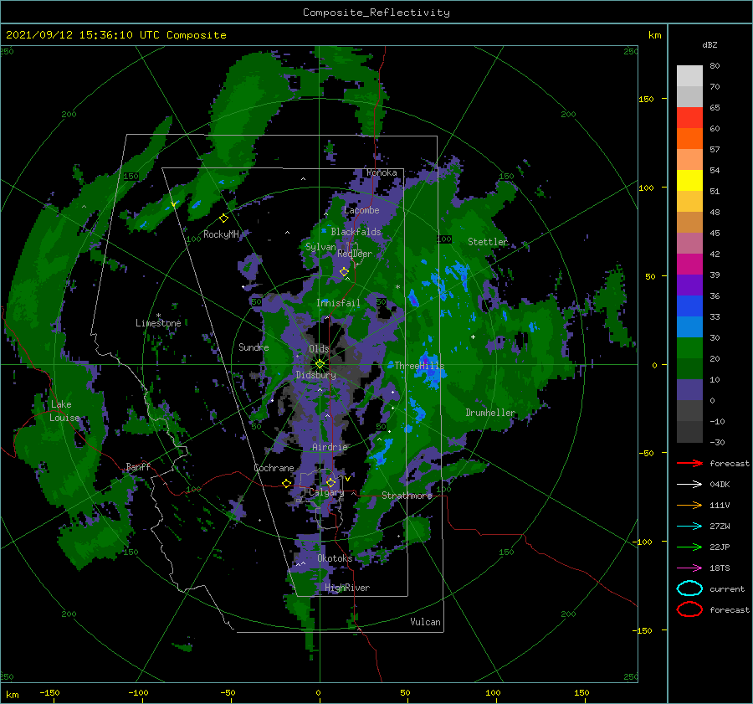
Task: Click the Strathmore town label
Action: tap(407, 496)
